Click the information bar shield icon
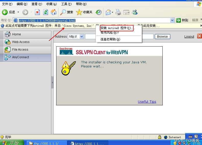Image resolution: width=202 pixels, height=145 pixels. click(3, 26)
